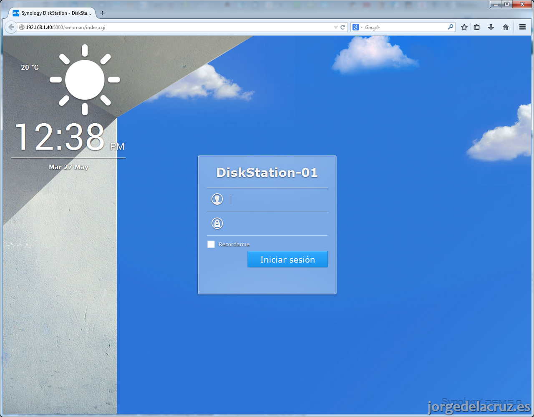Open the Firefox hamburger menu
The width and height of the screenshot is (534, 417).
click(x=522, y=27)
